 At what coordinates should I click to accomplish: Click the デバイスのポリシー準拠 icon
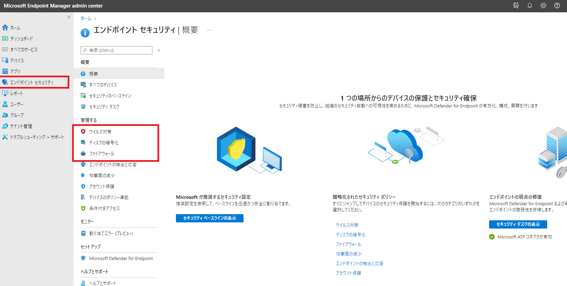83,197
